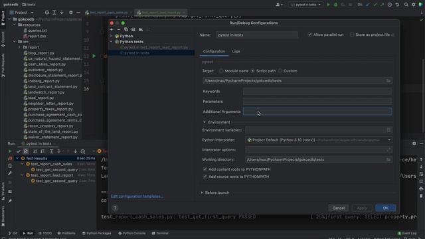425x239 pixels.
Task: Remove selected configuration with minus icon
Action: pos(119,29)
